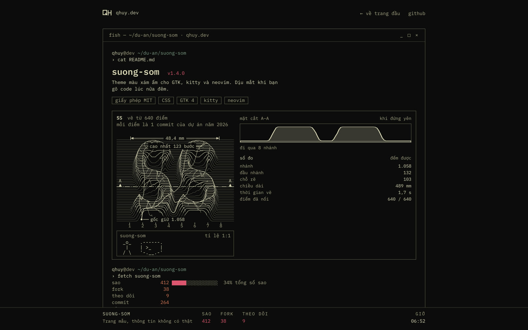The width and height of the screenshot is (528, 330).
Task: Click the QH logo icon
Action: tap(107, 13)
